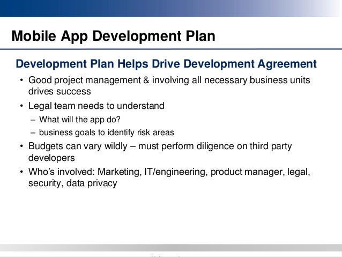
Task: Select the sub-bullet 'What will the app do?'
Action: (x=80, y=120)
